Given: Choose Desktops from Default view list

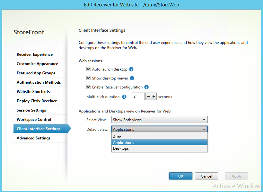Looking at the screenshot, I should (x=160, y=148).
